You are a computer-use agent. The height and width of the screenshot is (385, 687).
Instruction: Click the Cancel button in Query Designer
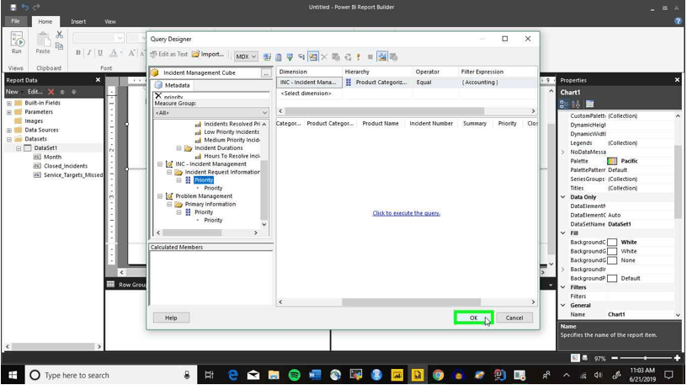coord(514,318)
